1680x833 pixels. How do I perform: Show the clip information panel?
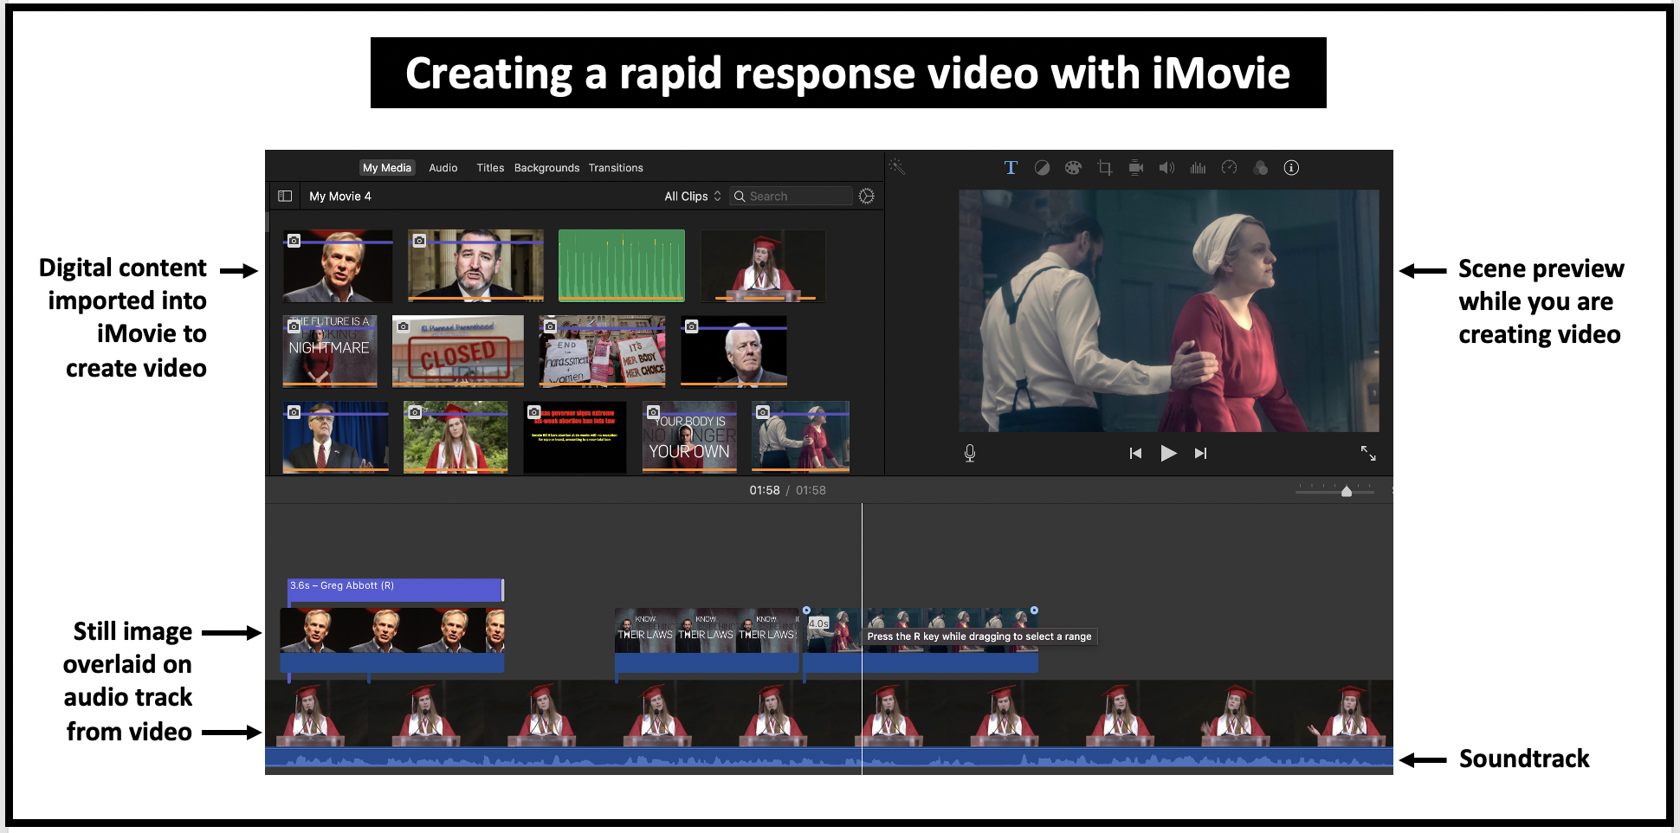[x=1291, y=168]
